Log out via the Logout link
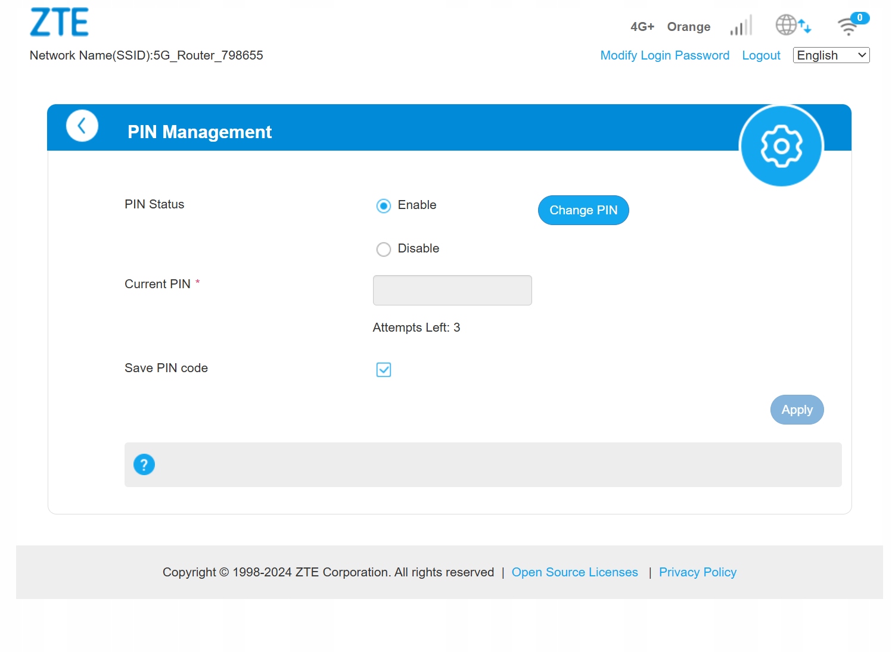Image resolution: width=892 pixels, height=652 pixels. tap(761, 55)
